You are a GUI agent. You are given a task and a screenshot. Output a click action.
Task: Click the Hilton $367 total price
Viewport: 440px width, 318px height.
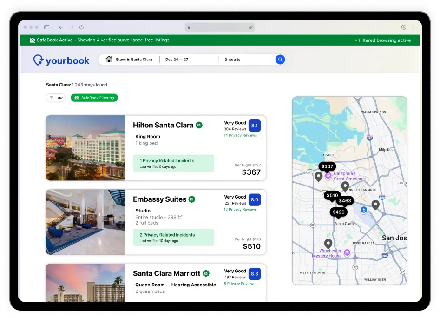click(x=251, y=172)
